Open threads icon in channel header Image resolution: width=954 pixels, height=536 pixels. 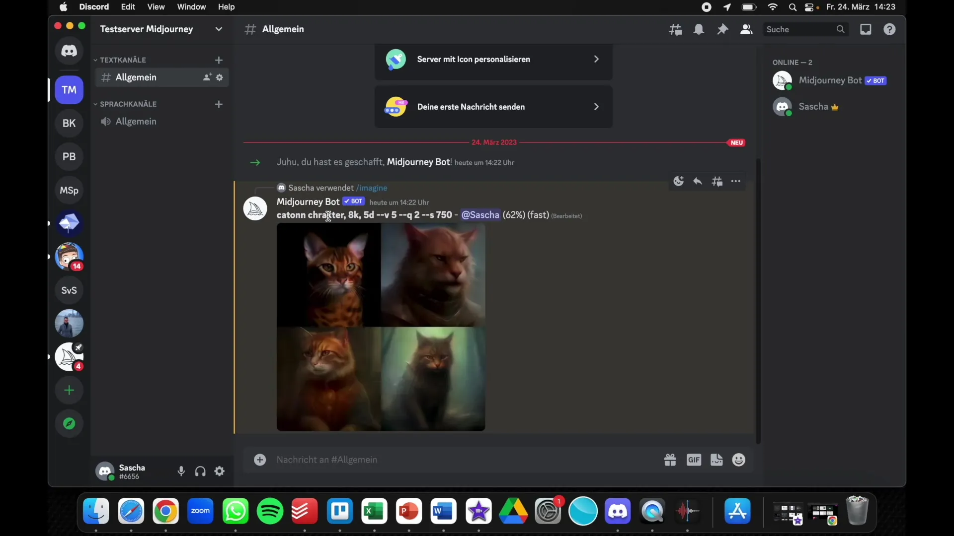[675, 29]
